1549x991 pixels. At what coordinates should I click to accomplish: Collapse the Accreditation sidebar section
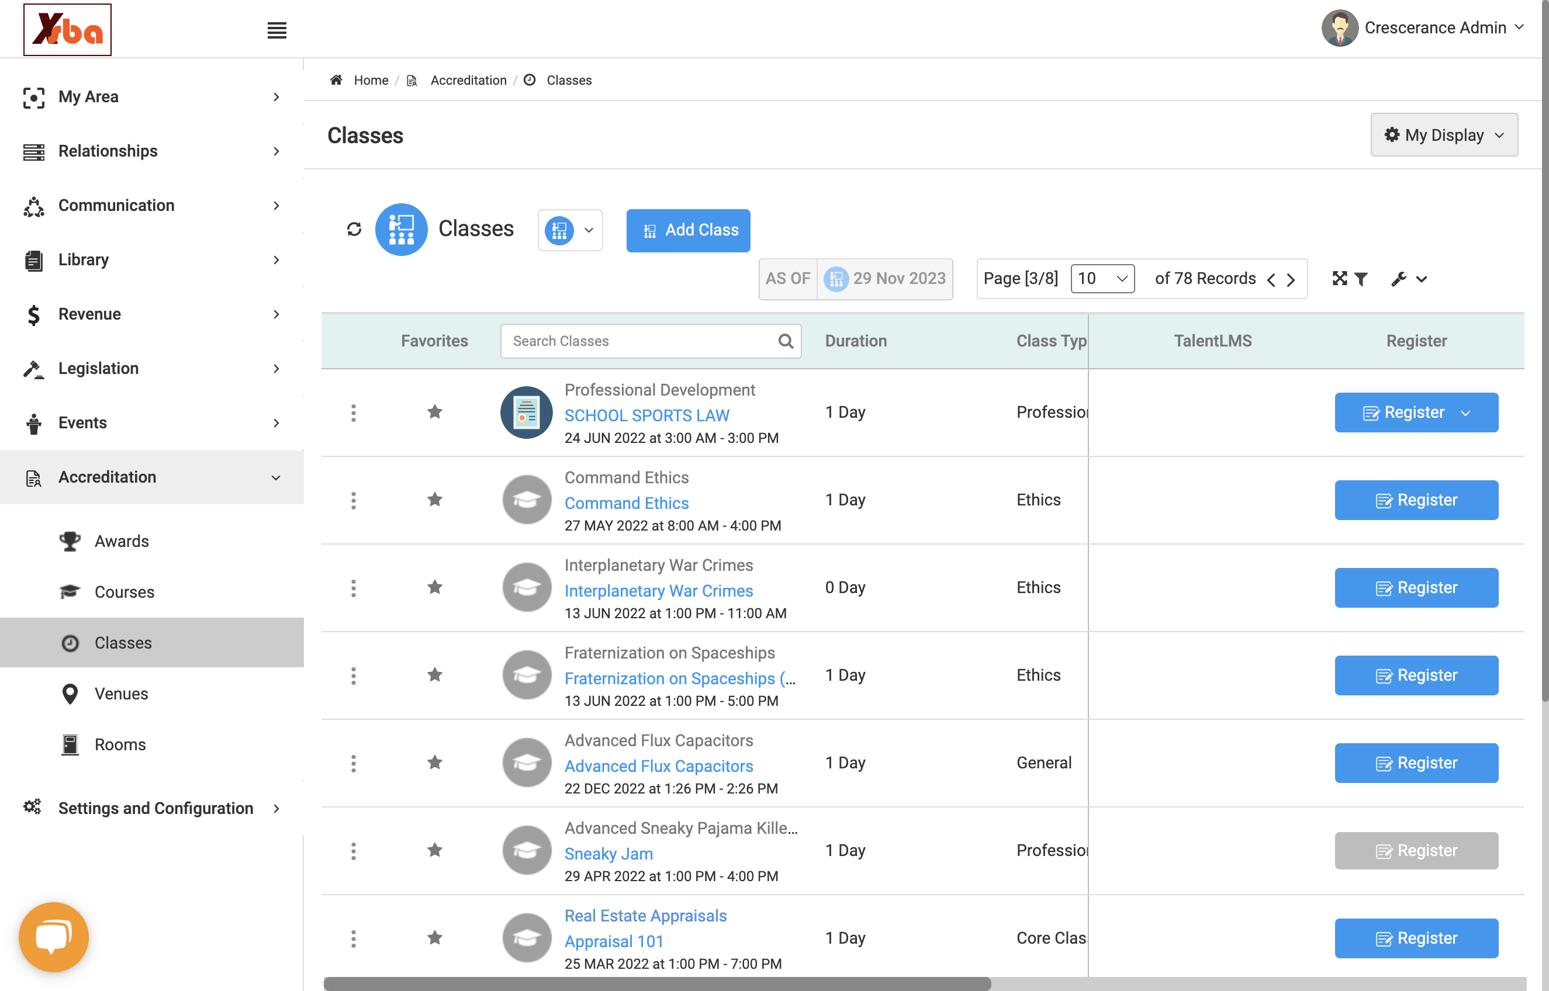pyautogui.click(x=152, y=477)
